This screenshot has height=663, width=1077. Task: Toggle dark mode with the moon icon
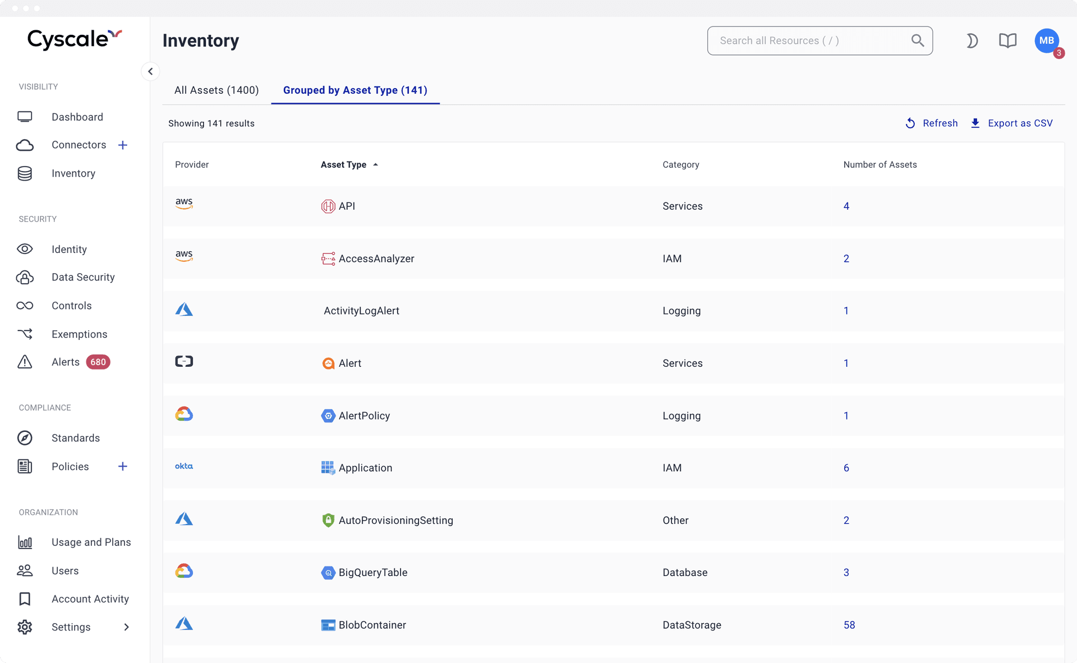pyautogui.click(x=972, y=40)
